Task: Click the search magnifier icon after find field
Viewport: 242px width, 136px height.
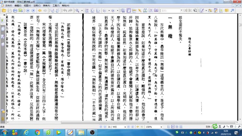Action: [x=195, y=11]
